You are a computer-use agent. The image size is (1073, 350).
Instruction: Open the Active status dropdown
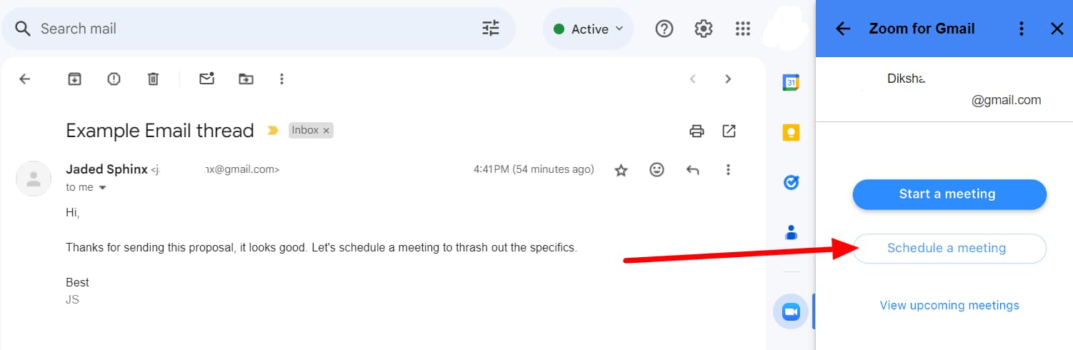(588, 29)
